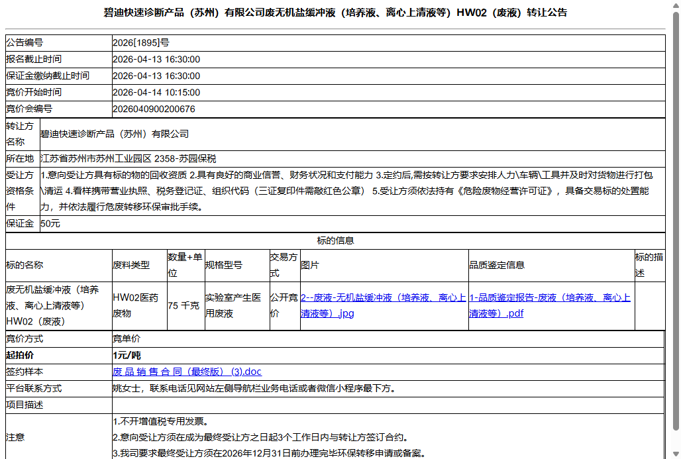Click the 注意 label
This screenshot has height=459, width=681.
coord(15,437)
